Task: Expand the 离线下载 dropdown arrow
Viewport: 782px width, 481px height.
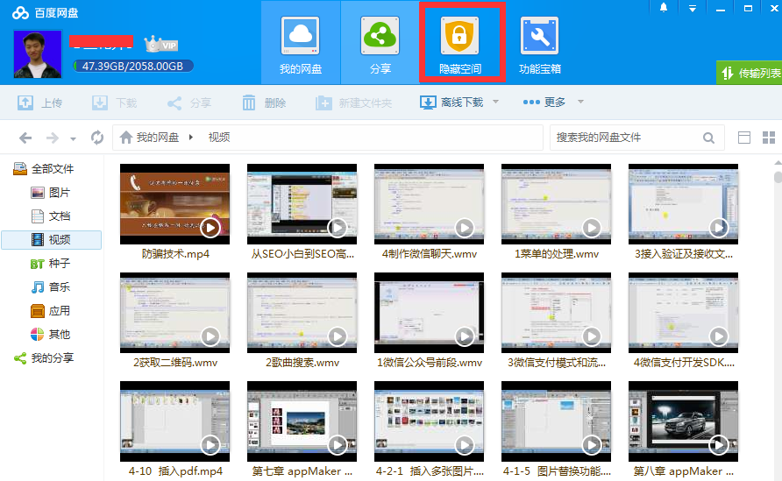Action: coord(495,102)
